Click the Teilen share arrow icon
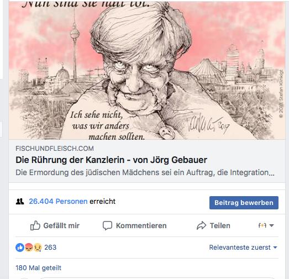This screenshot has height=279, width=289. coord(201,225)
